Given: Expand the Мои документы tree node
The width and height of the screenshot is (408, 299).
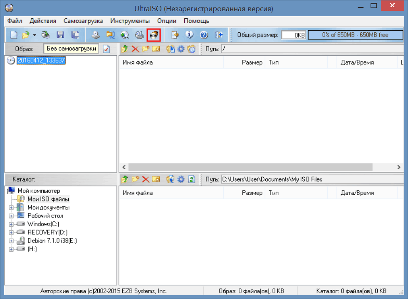Looking at the screenshot, I should point(11,208).
